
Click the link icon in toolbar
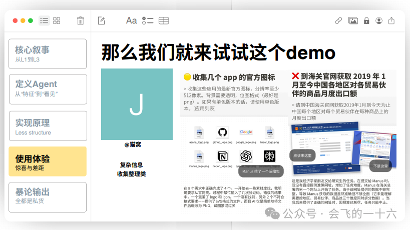338,20
